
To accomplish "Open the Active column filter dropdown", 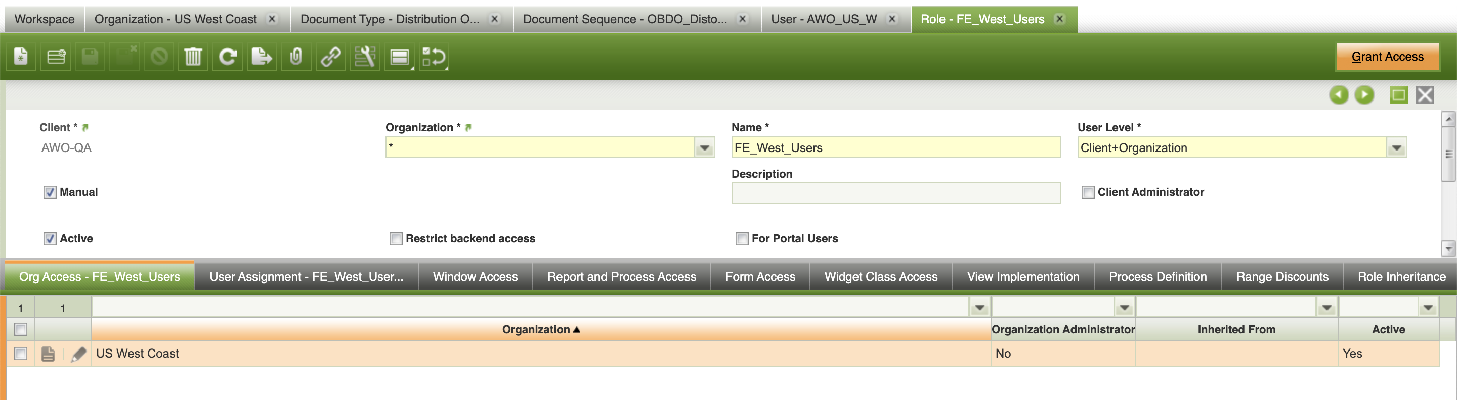I will pyautogui.click(x=1428, y=308).
